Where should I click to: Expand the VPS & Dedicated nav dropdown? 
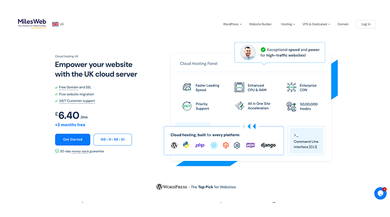pos(316,24)
